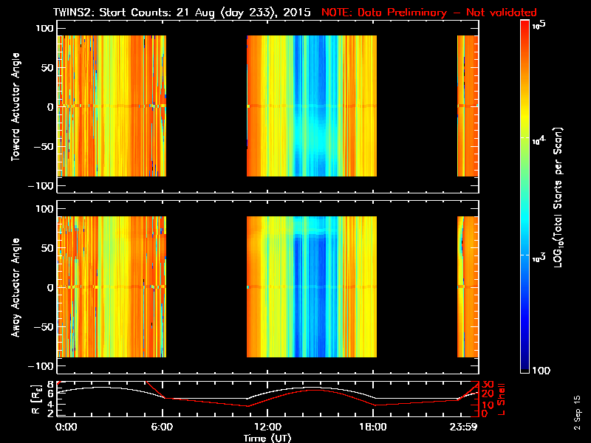The width and height of the screenshot is (591, 443).
Task: Click the "-50" tick of the Away panel
Action: click(44, 327)
